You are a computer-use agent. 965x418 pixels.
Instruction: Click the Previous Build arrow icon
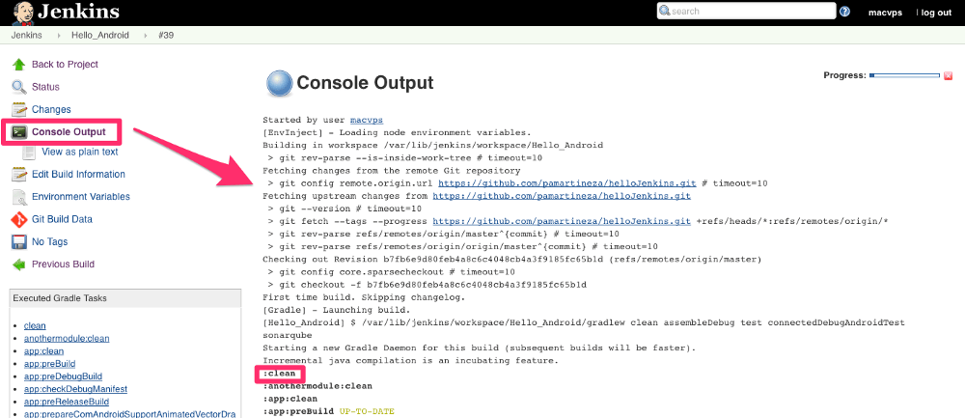click(18, 265)
